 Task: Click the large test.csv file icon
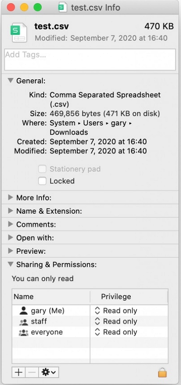pos(18,32)
